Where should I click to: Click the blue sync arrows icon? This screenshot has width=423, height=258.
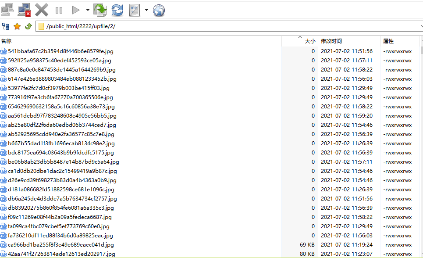(117, 10)
